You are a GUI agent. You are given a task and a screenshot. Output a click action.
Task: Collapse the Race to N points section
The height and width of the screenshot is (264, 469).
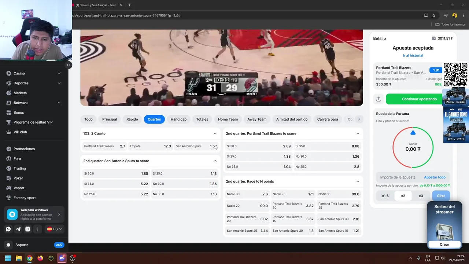pyautogui.click(x=358, y=181)
